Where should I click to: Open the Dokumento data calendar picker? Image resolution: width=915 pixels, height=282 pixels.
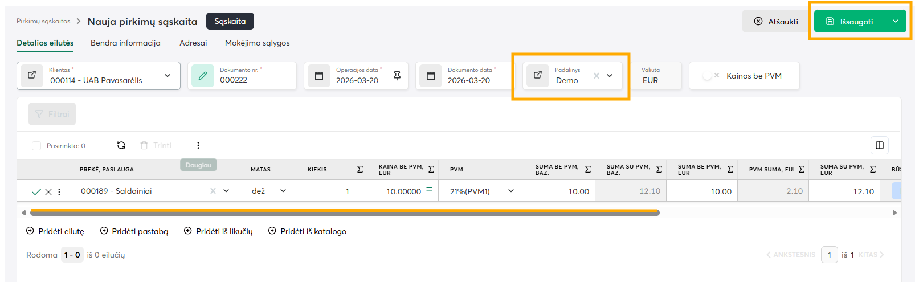[x=431, y=76]
